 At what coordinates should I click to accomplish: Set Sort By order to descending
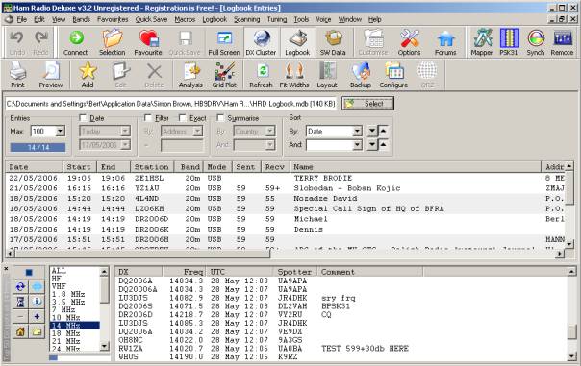tap(372, 131)
